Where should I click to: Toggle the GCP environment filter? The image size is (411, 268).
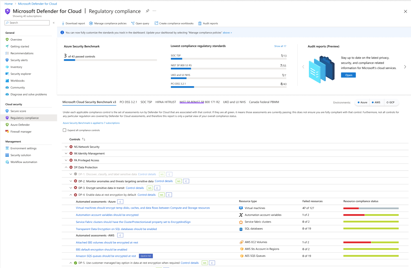tap(390, 102)
